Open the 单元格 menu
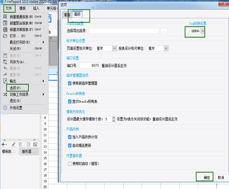The width and height of the screenshot is (229, 189). (51, 8)
